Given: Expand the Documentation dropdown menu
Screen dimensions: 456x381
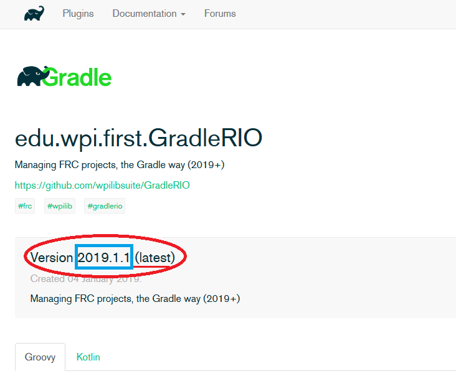Looking at the screenshot, I should (145, 14).
